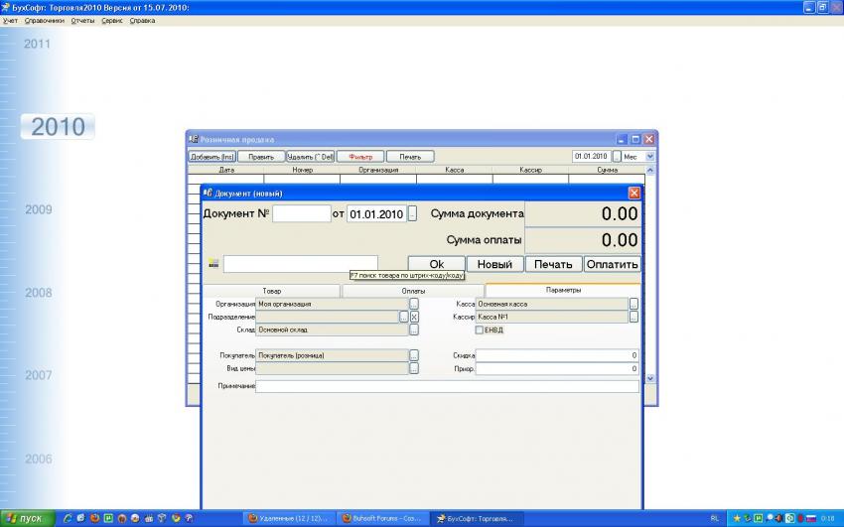Screen dimensions: 844x527
Task: Clear the Подразделение field with the X button
Action: [414, 317]
